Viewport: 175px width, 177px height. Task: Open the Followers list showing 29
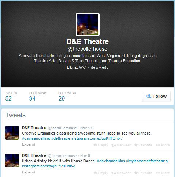point(62,98)
